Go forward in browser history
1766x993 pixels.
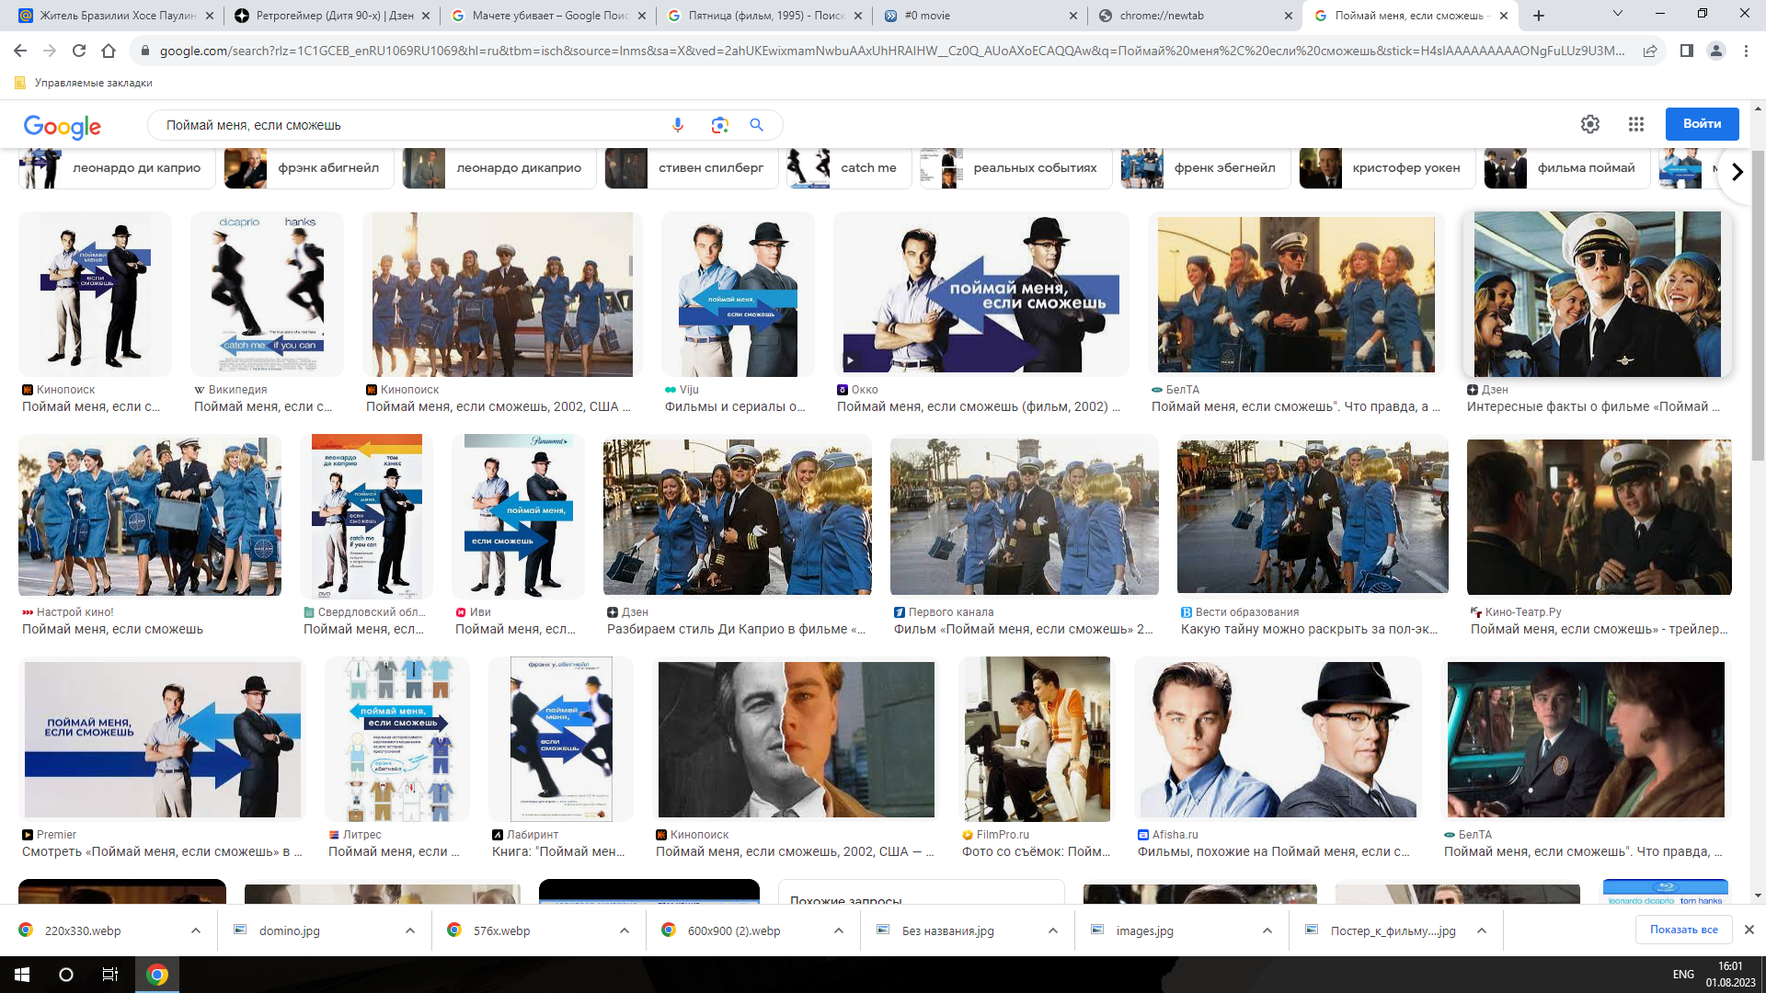point(50,51)
